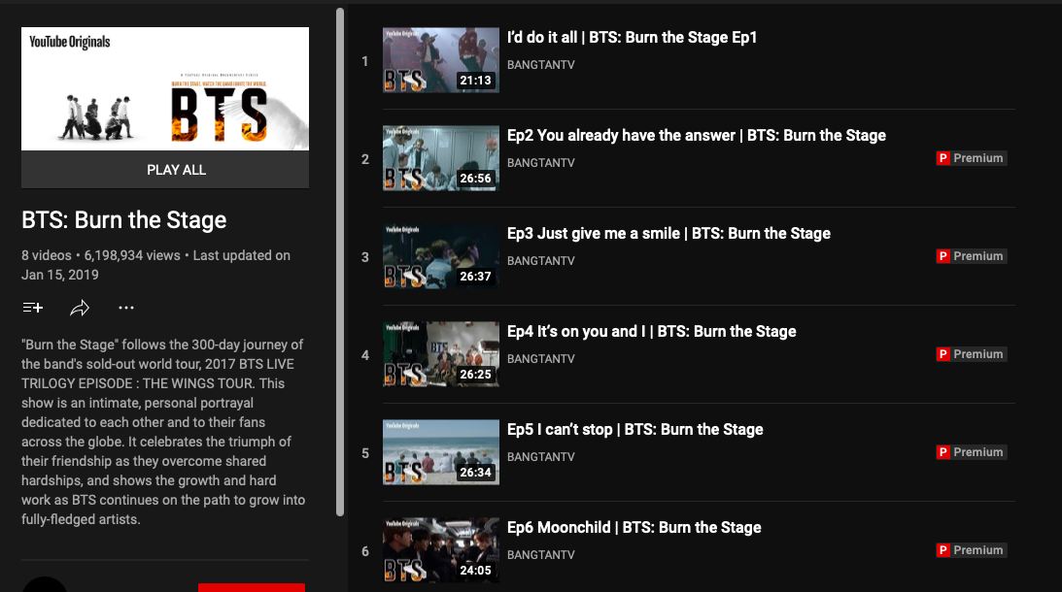Viewport: 1062px width, 592px height.
Task: Open "Ep3 Just give me a smile" title
Action: click(x=668, y=234)
